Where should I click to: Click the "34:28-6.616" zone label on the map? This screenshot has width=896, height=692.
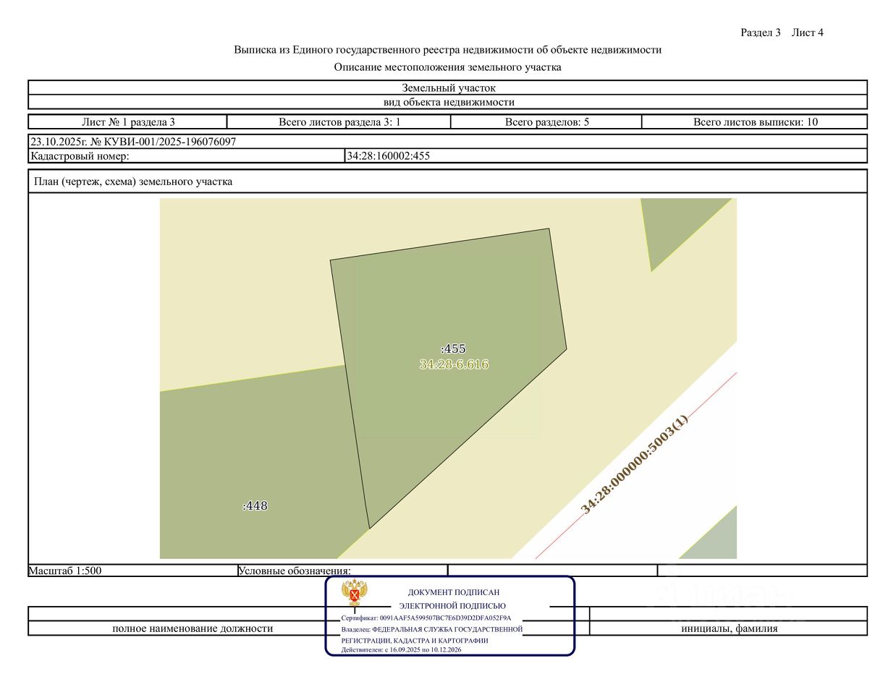454,364
